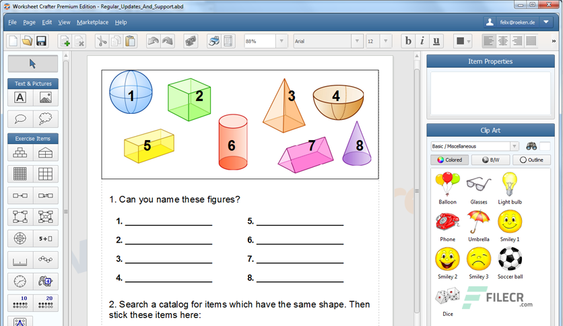Insert a ruler measuring exercise

(x=20, y=260)
